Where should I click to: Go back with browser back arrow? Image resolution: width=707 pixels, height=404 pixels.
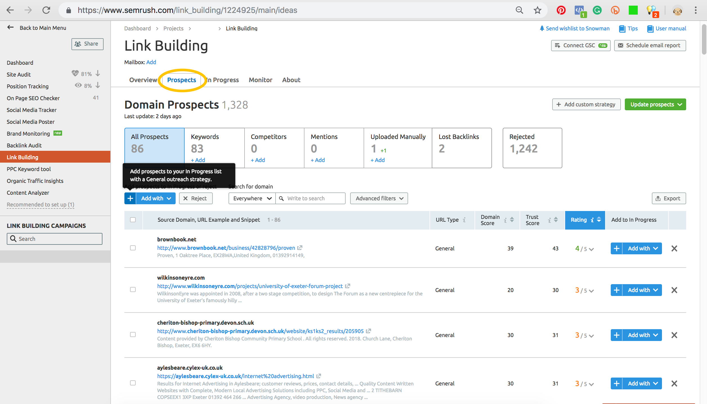[10, 10]
